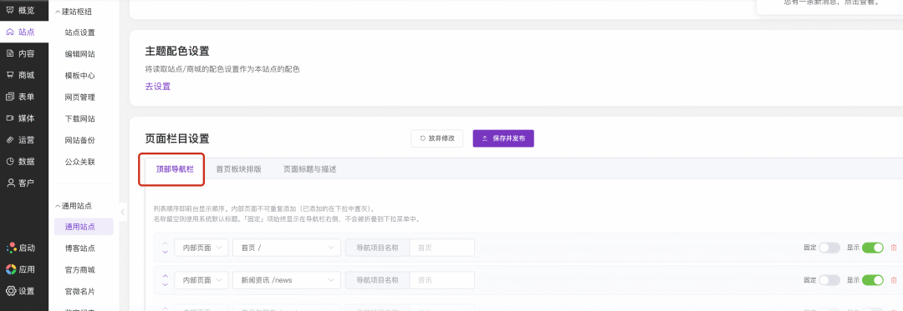Screen dimensions: 903x311
Task: Switch to the 页面标题与描述 tab
Action: click(310, 169)
